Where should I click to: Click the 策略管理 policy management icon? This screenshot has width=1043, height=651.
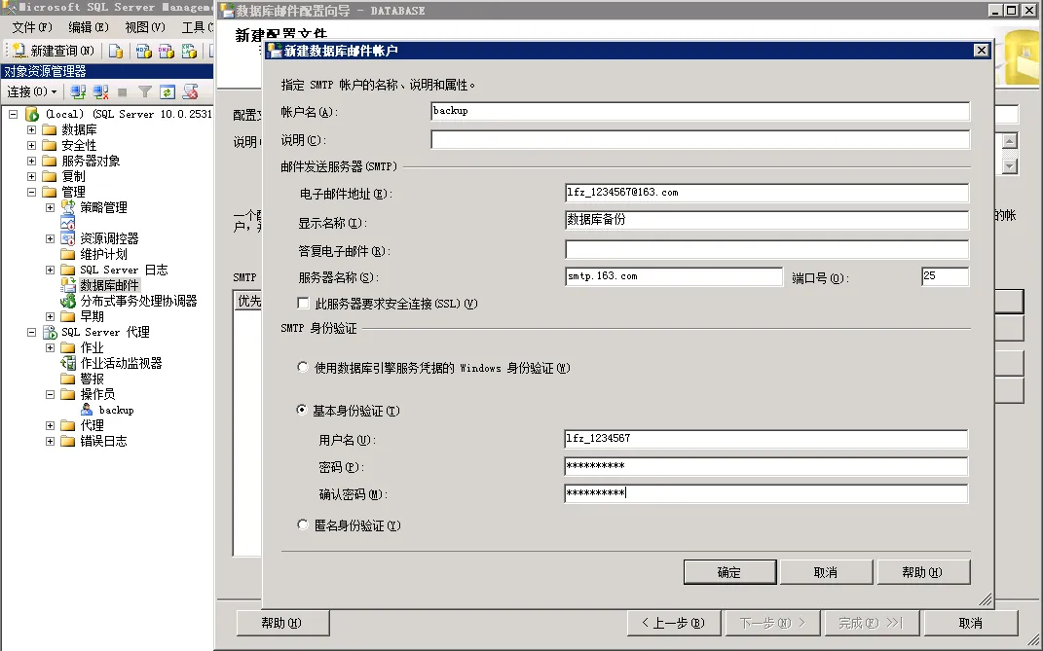click(x=68, y=207)
